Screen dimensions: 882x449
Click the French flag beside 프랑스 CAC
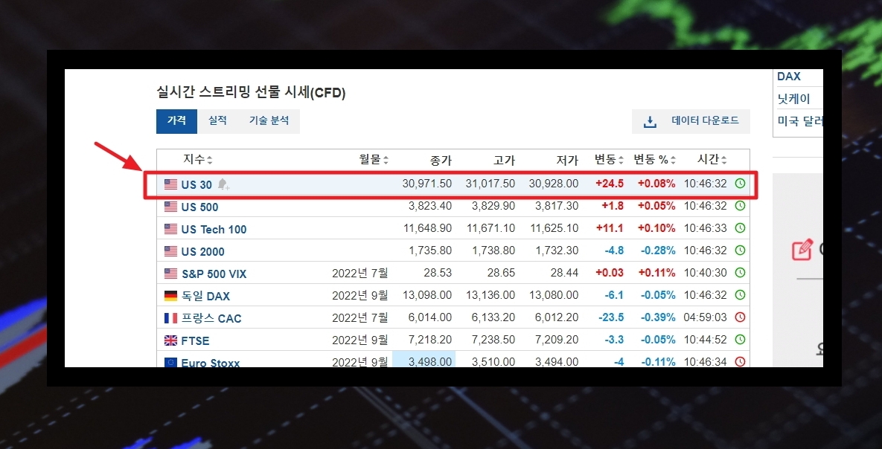coord(170,318)
